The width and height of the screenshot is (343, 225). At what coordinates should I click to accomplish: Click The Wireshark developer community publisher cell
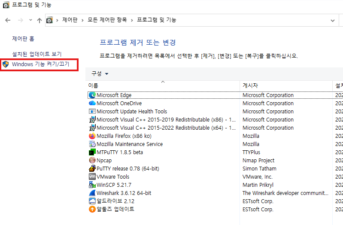(285, 193)
